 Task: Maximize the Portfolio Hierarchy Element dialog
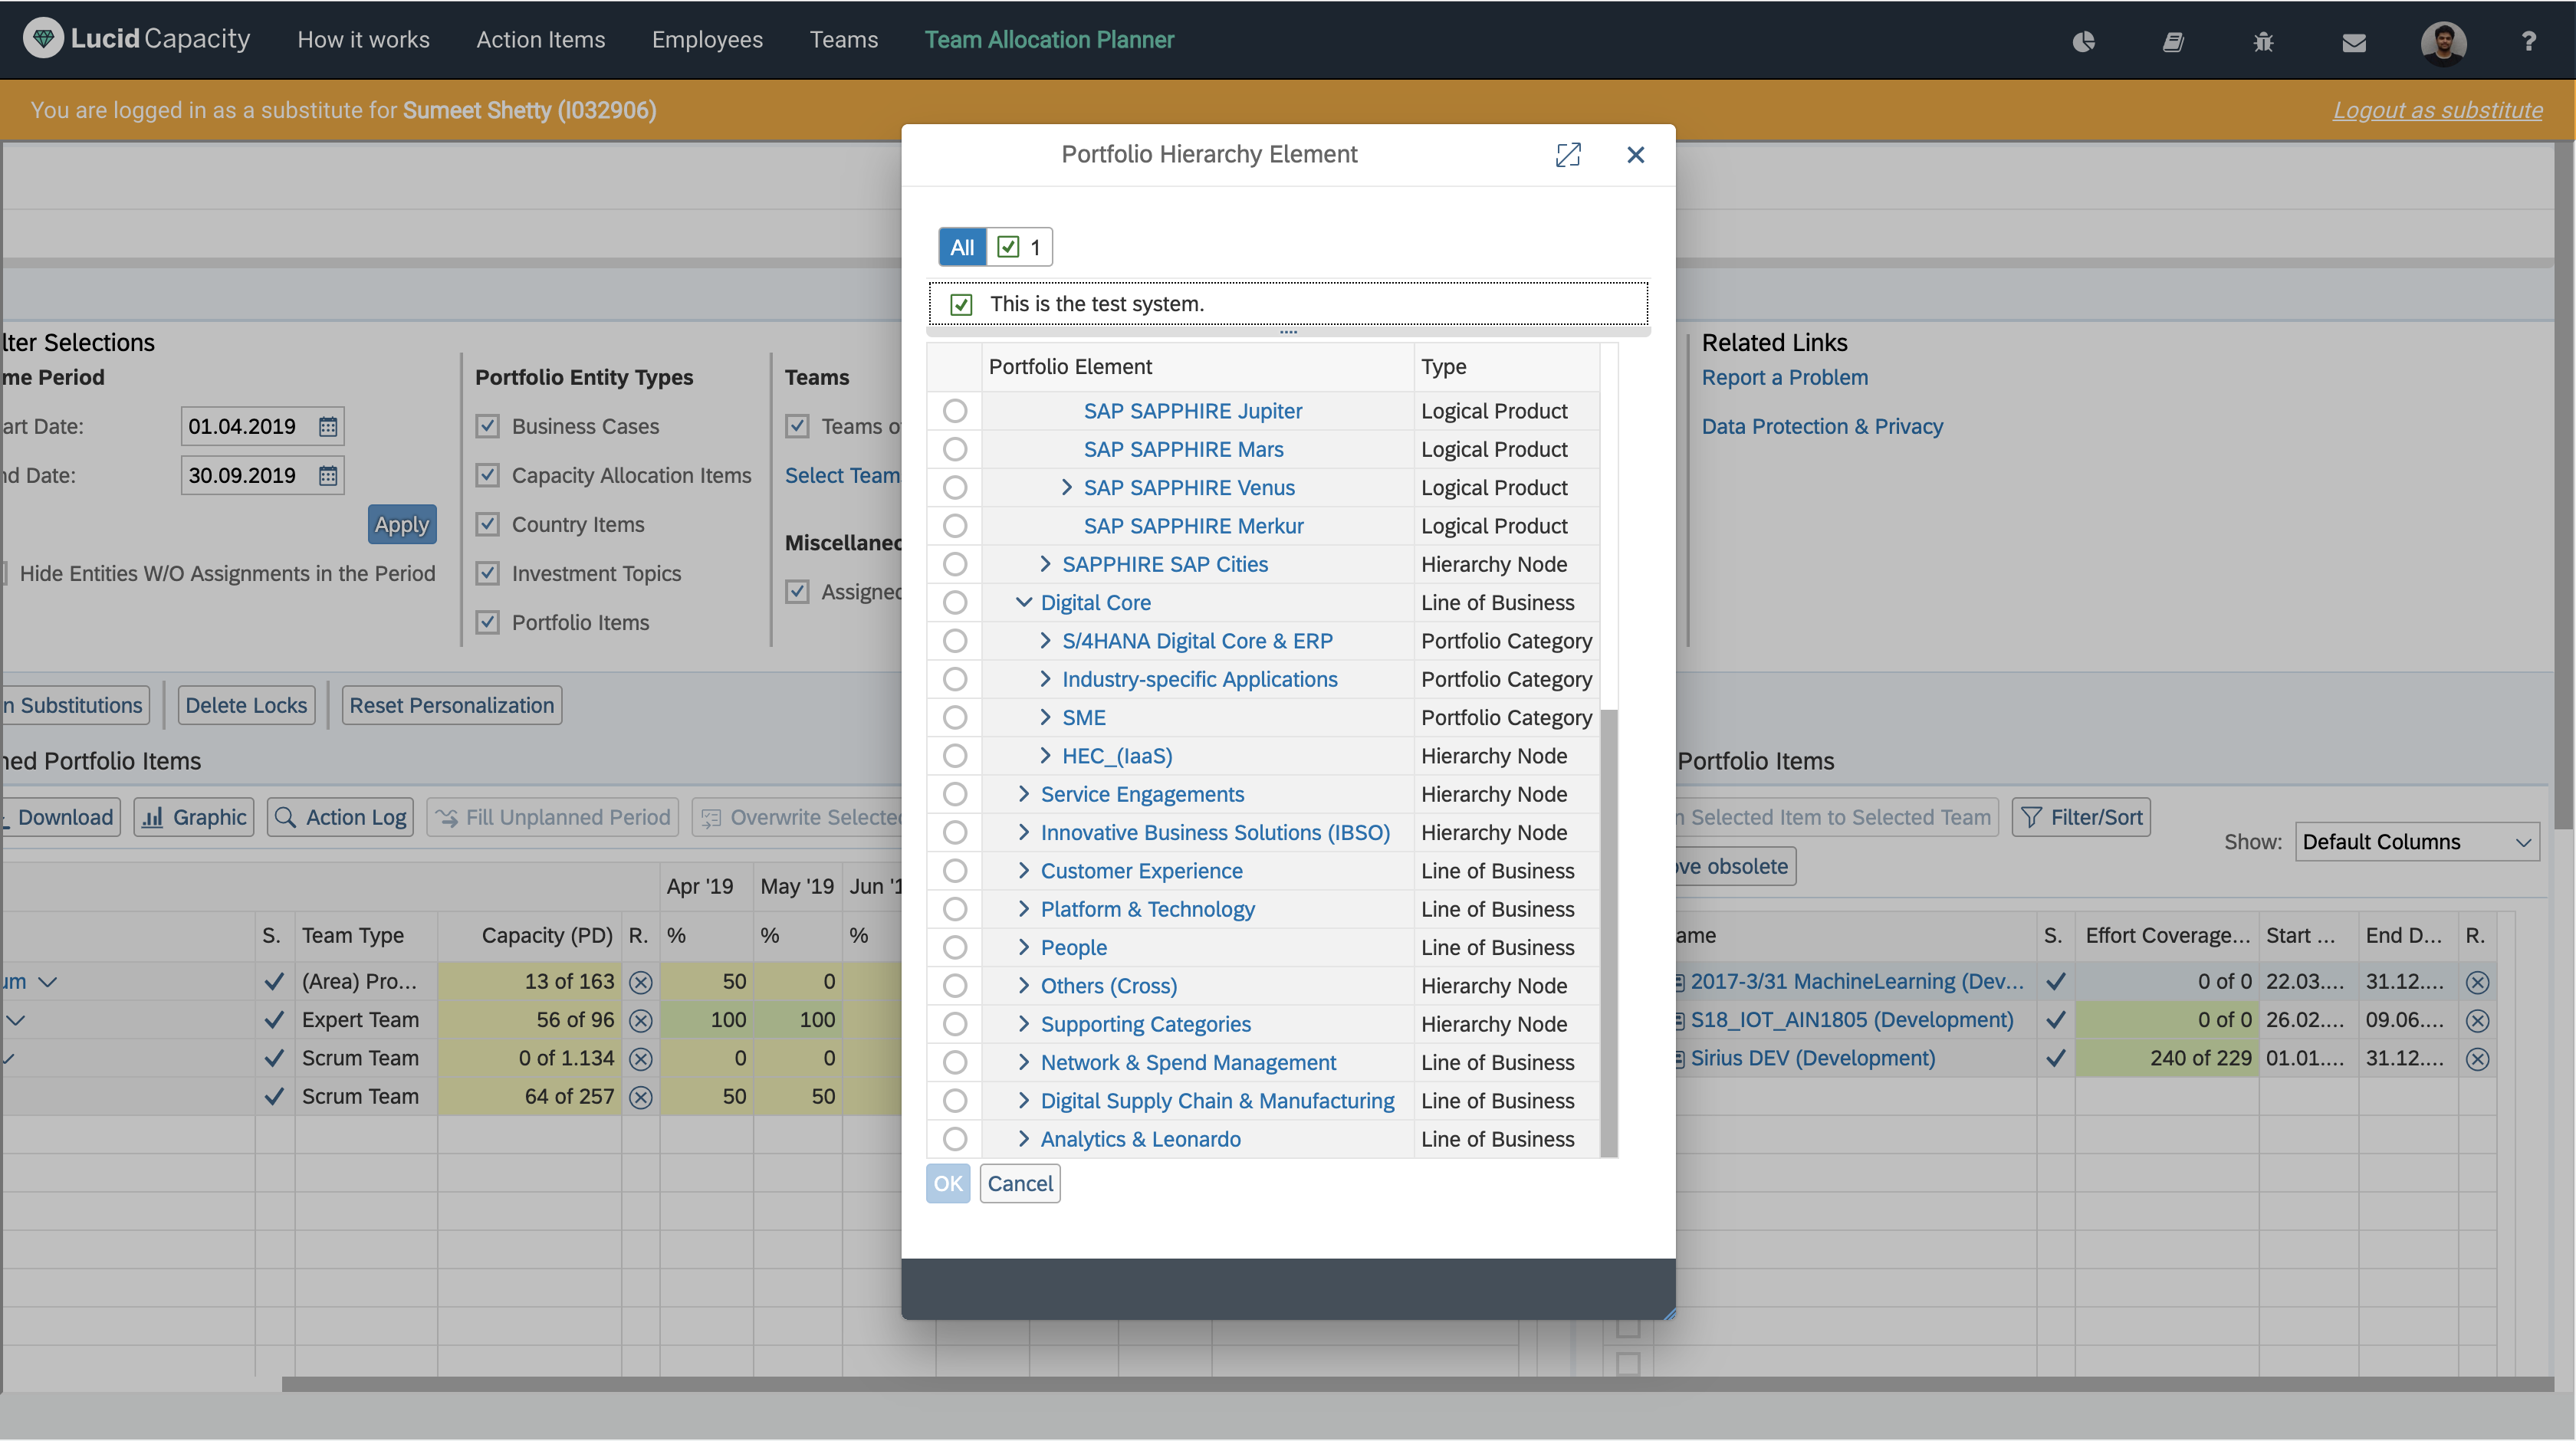[1568, 154]
